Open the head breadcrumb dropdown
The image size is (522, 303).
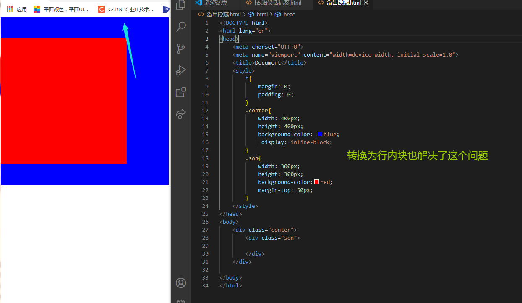(290, 14)
